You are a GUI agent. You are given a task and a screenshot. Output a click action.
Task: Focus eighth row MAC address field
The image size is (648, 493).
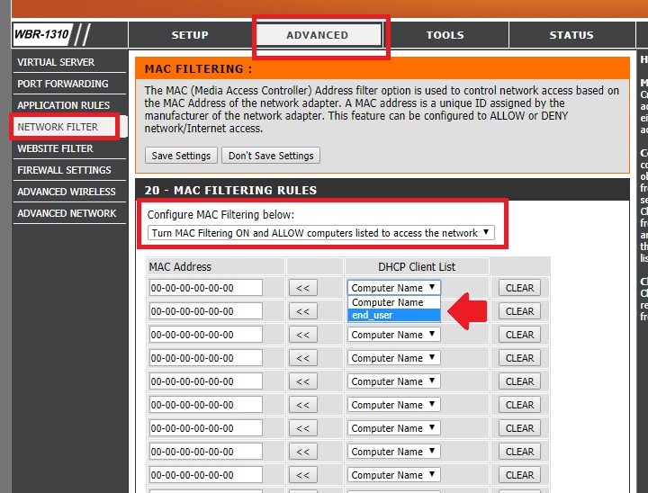click(x=205, y=452)
